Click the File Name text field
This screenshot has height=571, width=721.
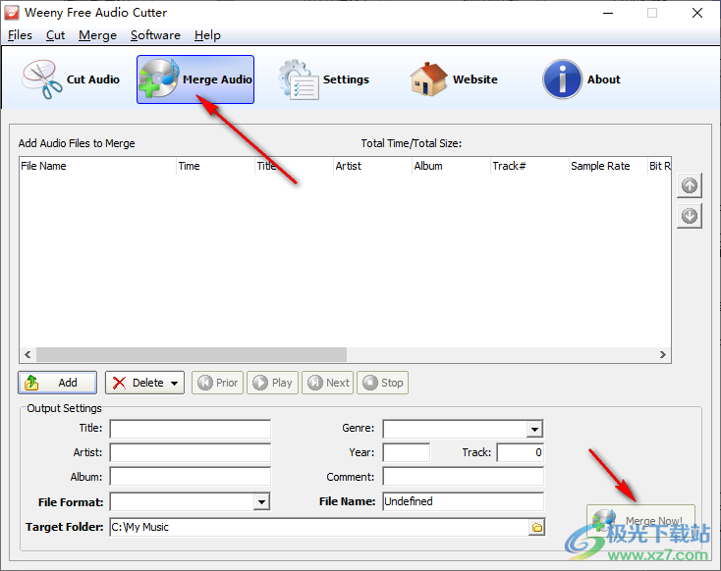(463, 501)
